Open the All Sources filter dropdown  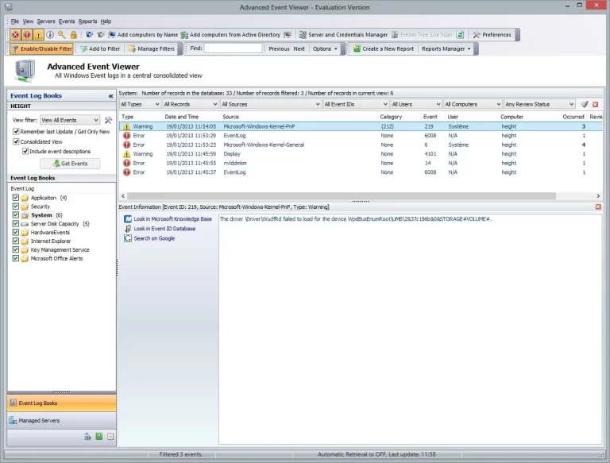pyautogui.click(x=271, y=104)
